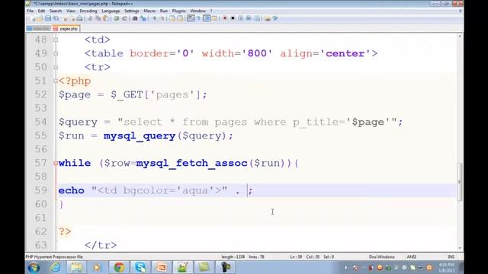488x274 pixels.
Task: Open the Run menu
Action: coord(164,11)
